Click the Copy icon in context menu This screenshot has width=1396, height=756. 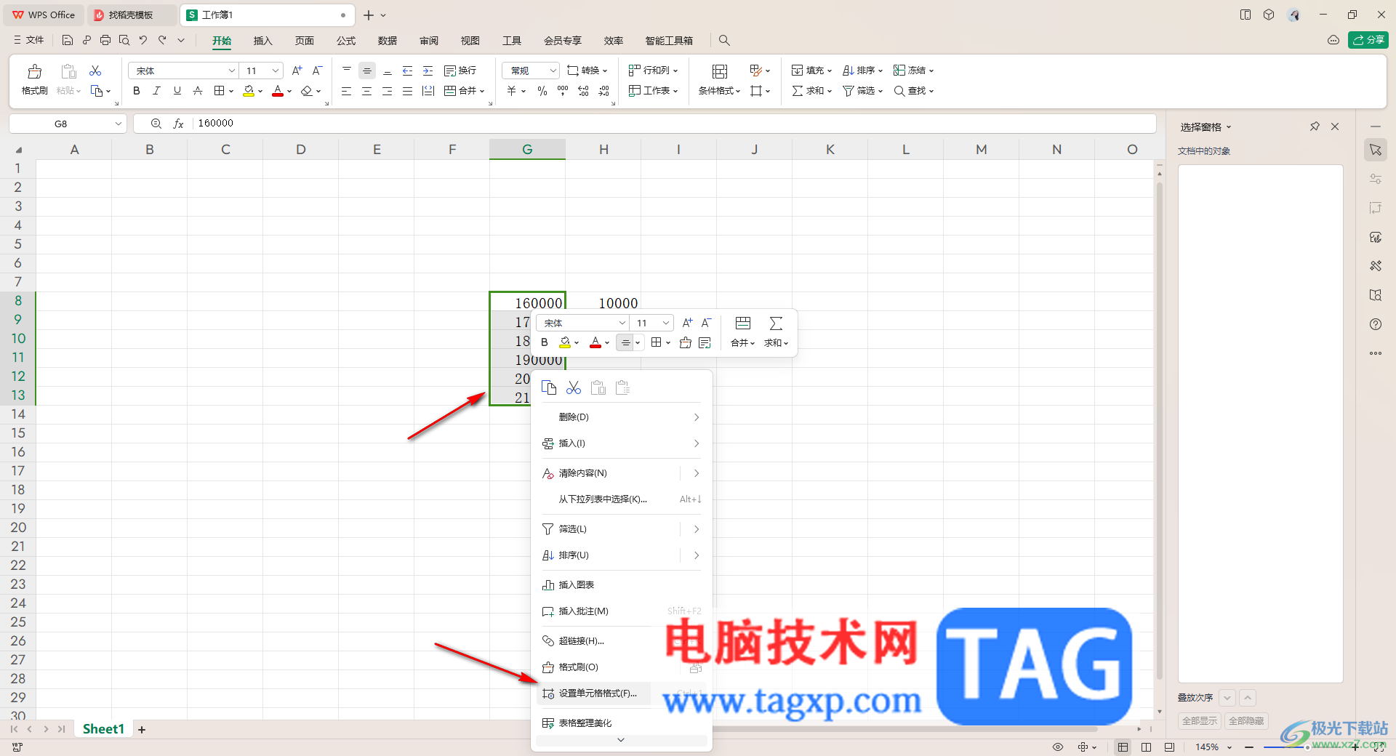point(549,387)
